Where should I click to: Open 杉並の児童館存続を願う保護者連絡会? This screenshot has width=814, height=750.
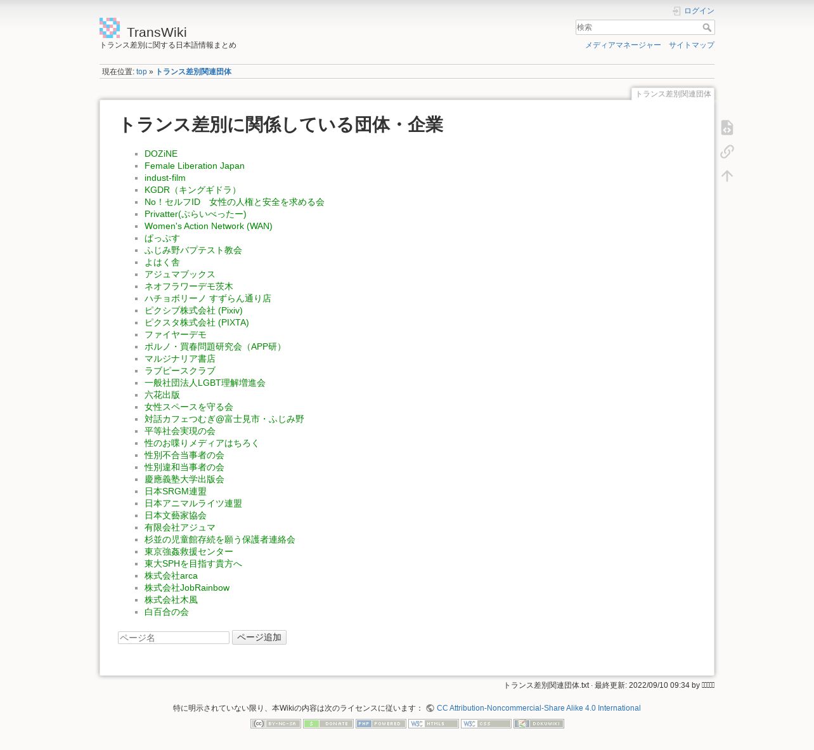220,539
